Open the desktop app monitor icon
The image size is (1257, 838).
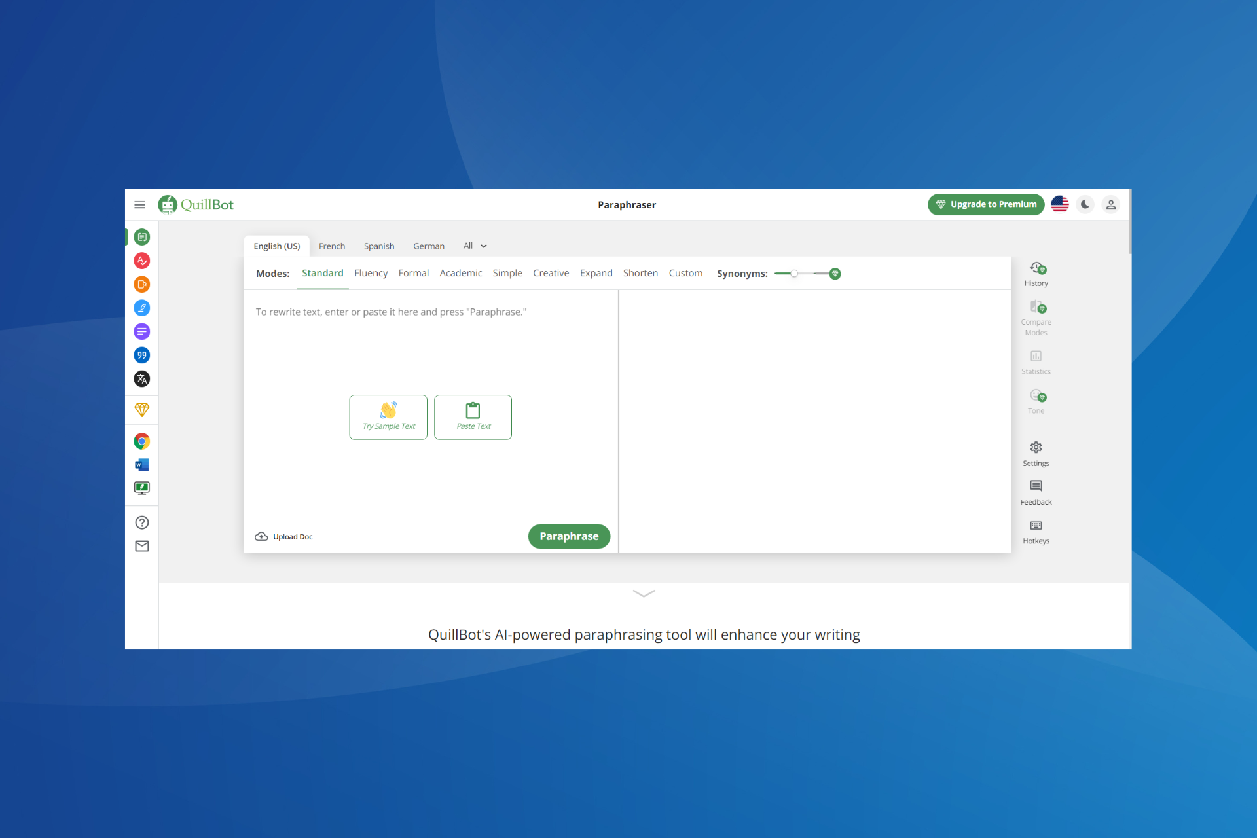pos(142,488)
